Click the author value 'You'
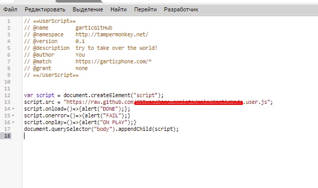Screen dimensions: 318x188 80,55
